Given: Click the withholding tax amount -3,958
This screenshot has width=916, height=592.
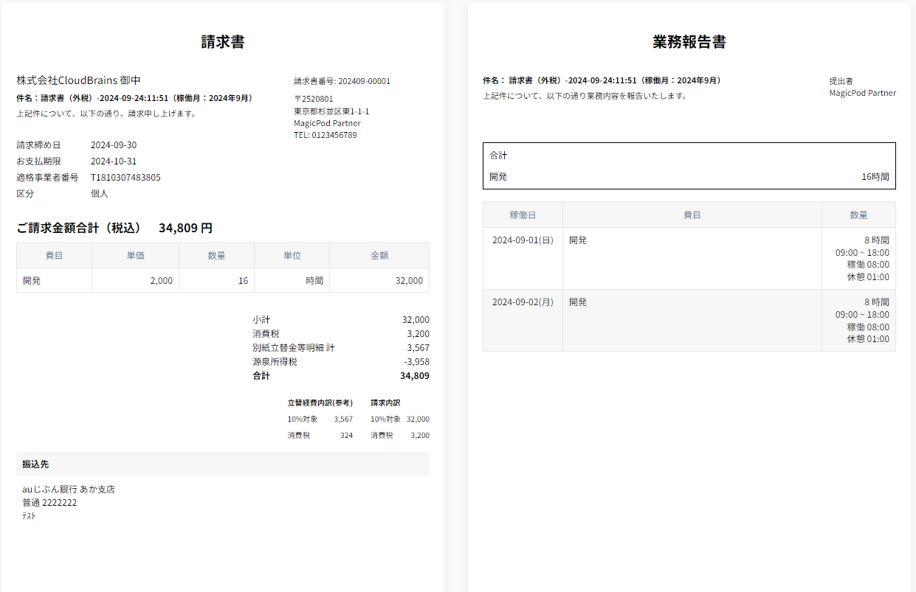Looking at the screenshot, I should point(416,362).
